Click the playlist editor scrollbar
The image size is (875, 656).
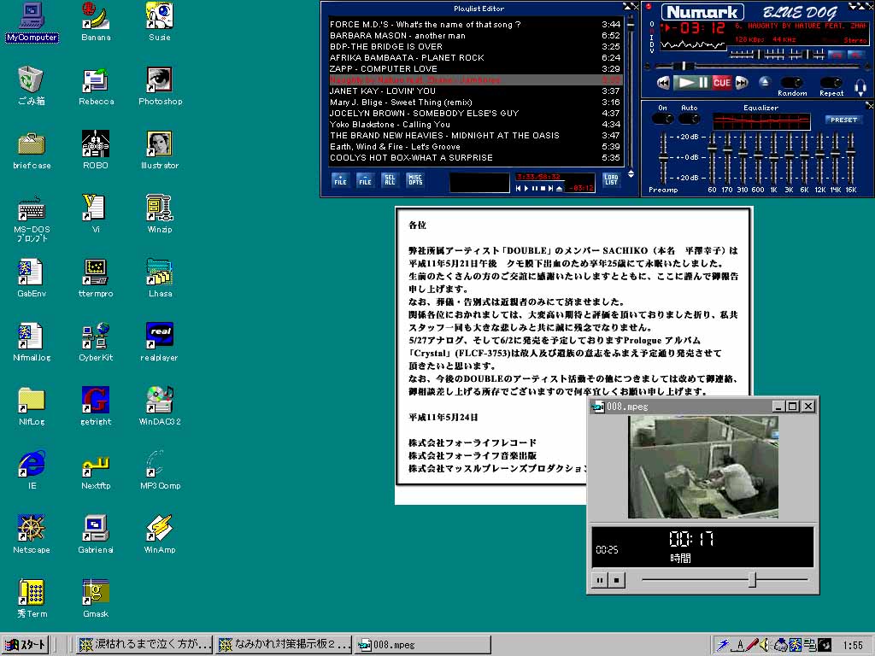point(631,91)
